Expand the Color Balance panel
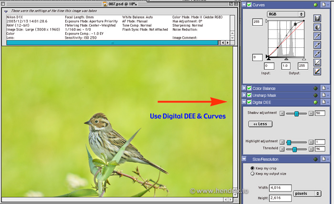 tap(244, 88)
